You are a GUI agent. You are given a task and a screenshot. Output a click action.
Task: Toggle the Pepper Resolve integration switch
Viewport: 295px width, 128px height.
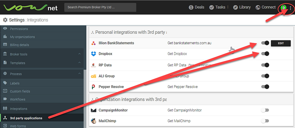pos(265,87)
